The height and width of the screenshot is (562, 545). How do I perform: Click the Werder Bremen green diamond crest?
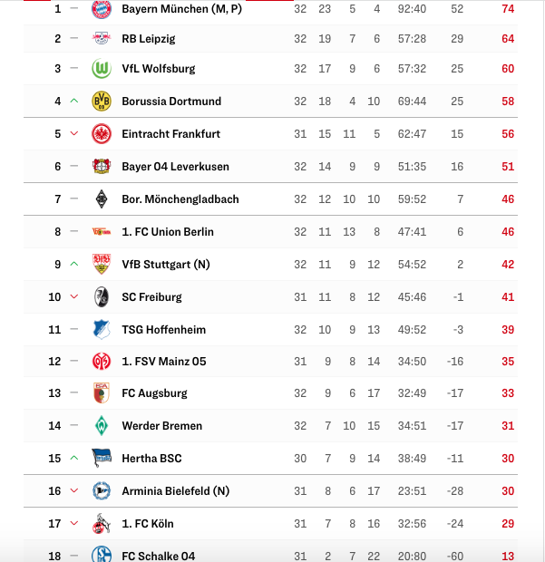102,425
